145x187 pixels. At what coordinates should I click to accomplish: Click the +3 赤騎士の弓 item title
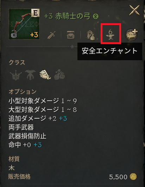point(67,16)
